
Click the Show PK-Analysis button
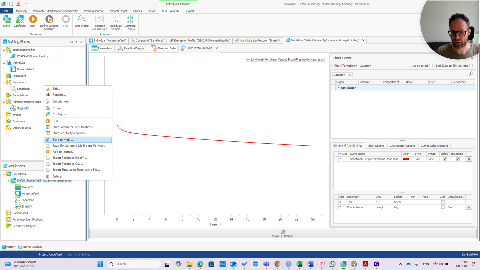(283, 234)
